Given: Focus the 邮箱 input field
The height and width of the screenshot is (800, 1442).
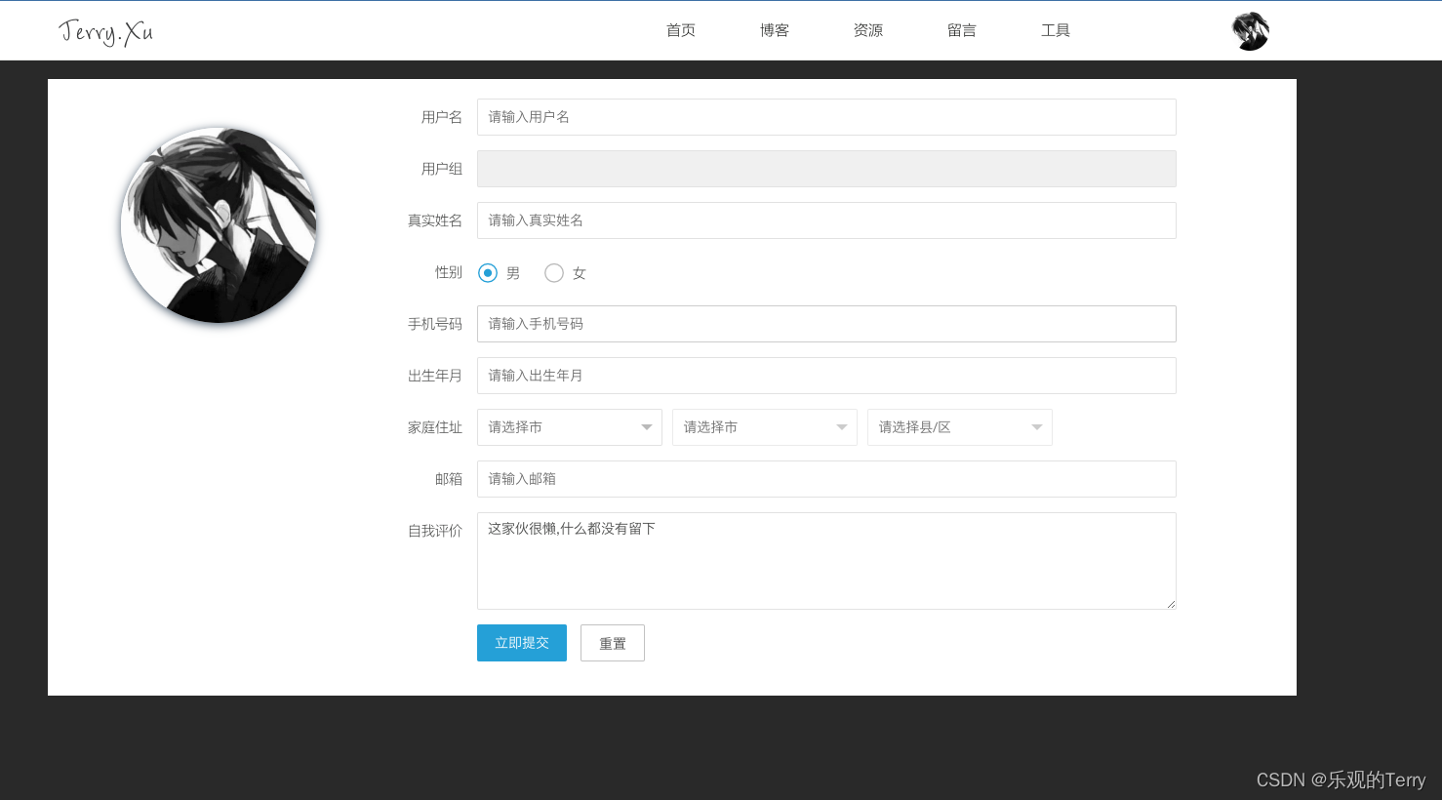Looking at the screenshot, I should tap(826, 479).
